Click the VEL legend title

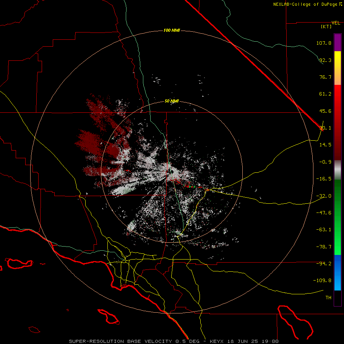click(336, 23)
